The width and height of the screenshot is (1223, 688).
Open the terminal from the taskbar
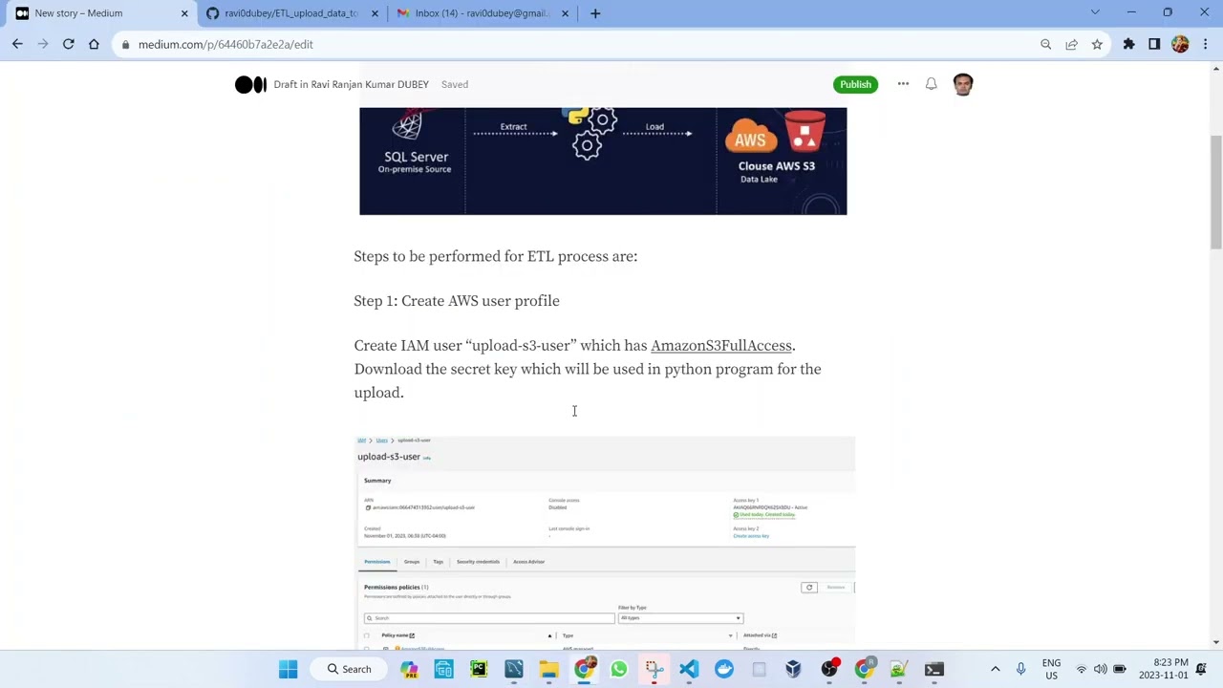click(x=933, y=669)
